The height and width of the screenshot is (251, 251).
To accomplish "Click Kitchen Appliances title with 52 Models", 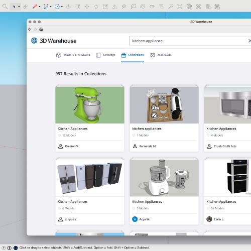I will click(221, 202).
